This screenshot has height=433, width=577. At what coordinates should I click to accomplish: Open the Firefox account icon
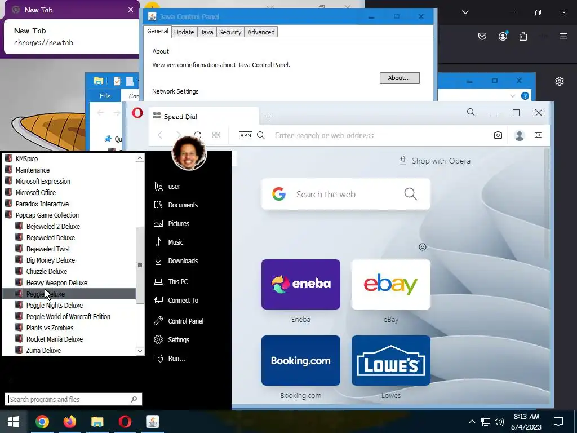click(503, 36)
